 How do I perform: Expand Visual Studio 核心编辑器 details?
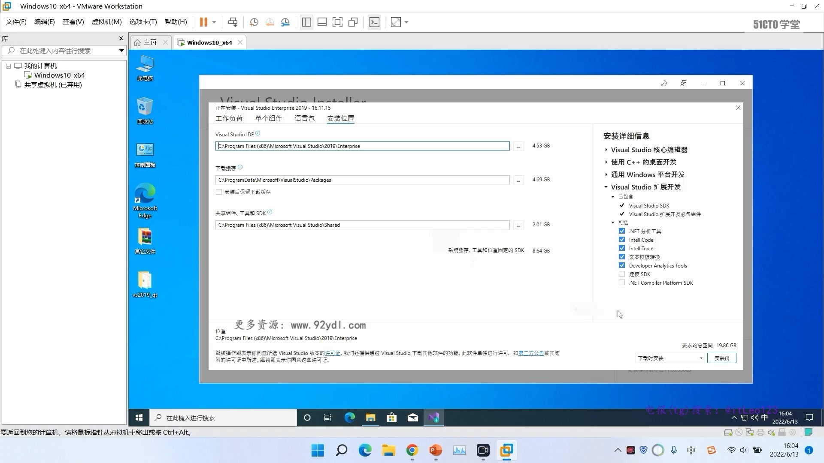(606, 150)
